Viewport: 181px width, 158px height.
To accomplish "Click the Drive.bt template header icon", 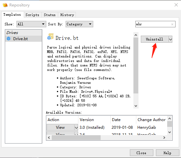I will (x=50, y=37).
